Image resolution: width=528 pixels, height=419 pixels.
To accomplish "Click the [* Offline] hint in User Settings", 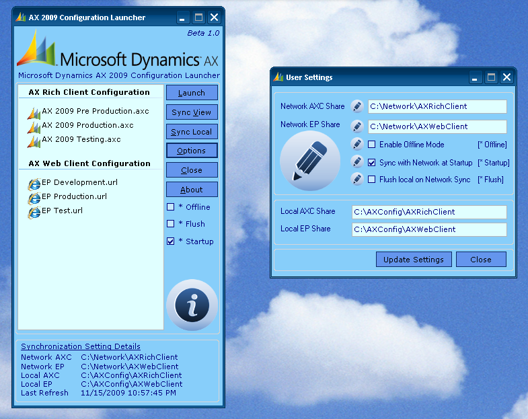I will coord(492,145).
